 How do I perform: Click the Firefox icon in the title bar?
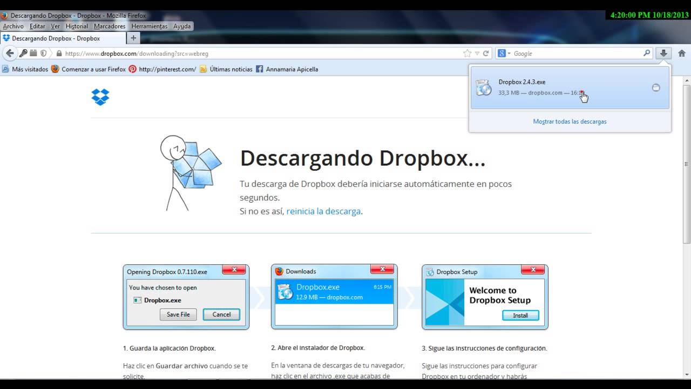coord(4,16)
